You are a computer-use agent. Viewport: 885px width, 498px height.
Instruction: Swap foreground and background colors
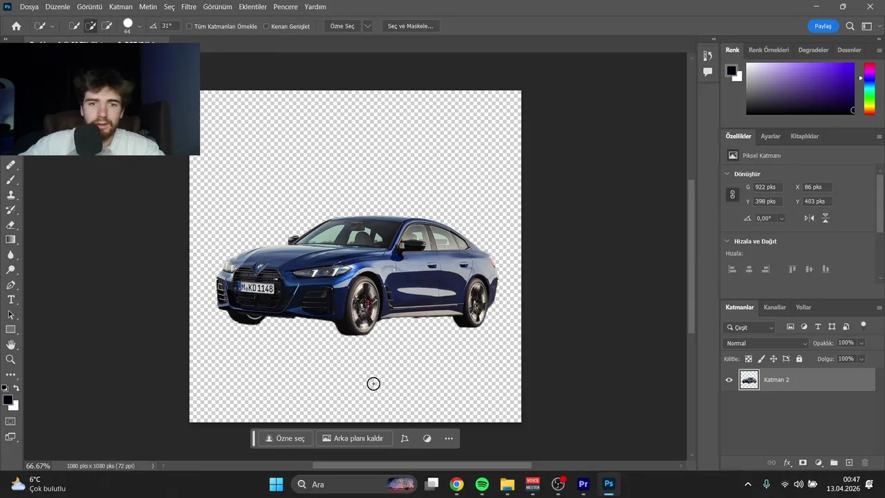(16, 389)
